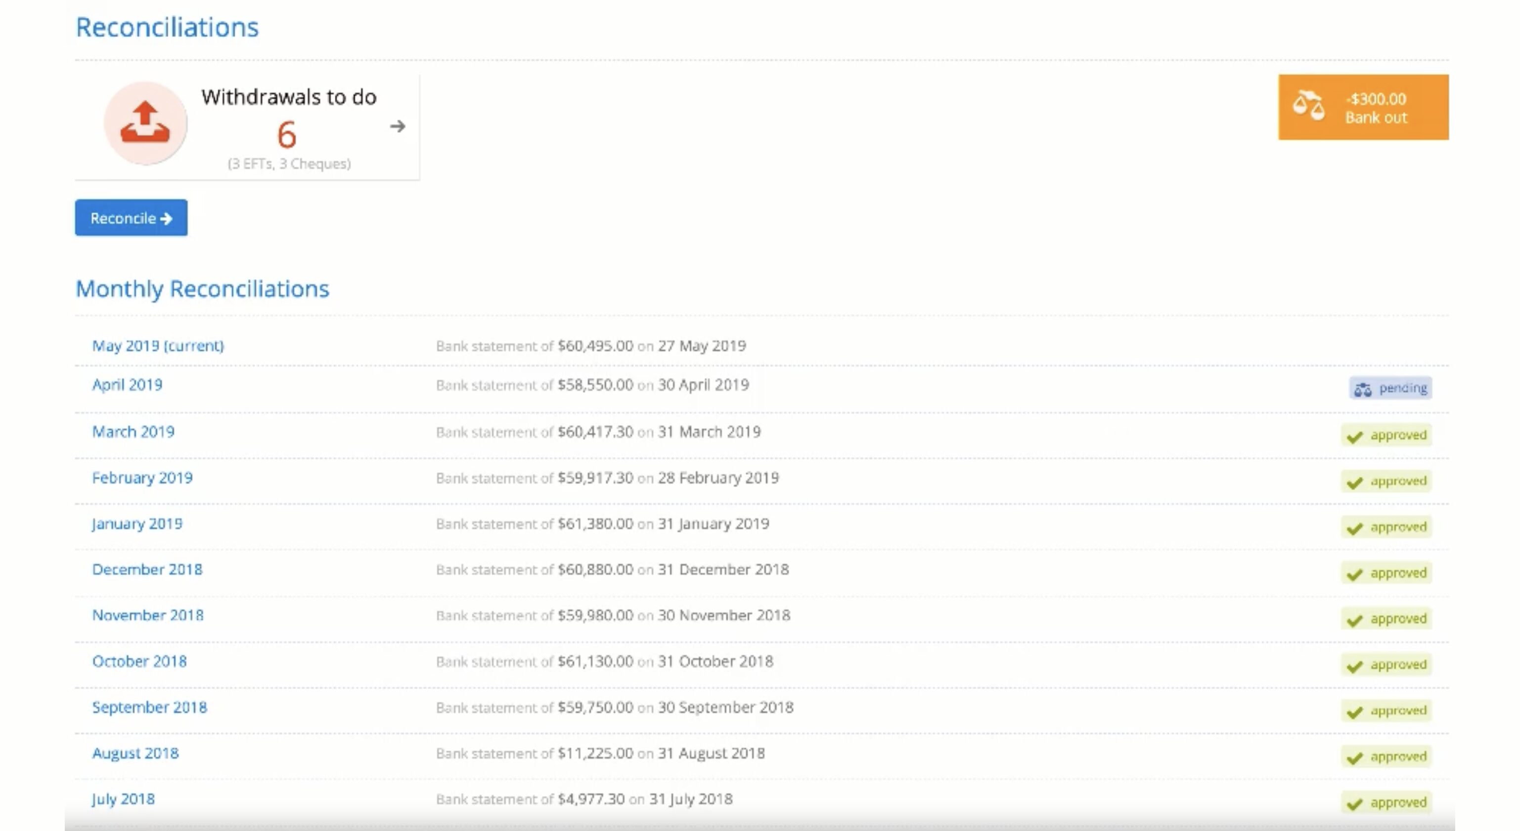Click bank statement of $4,977.30 text
Viewport: 1520px width, 831px height.
click(x=584, y=800)
